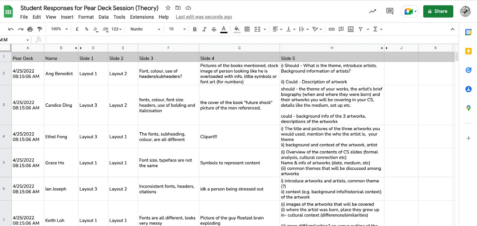Open the cell borders tool

[x=247, y=29]
